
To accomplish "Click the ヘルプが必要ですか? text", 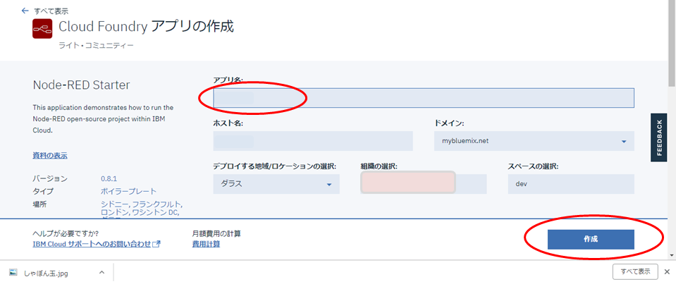I will (66, 234).
